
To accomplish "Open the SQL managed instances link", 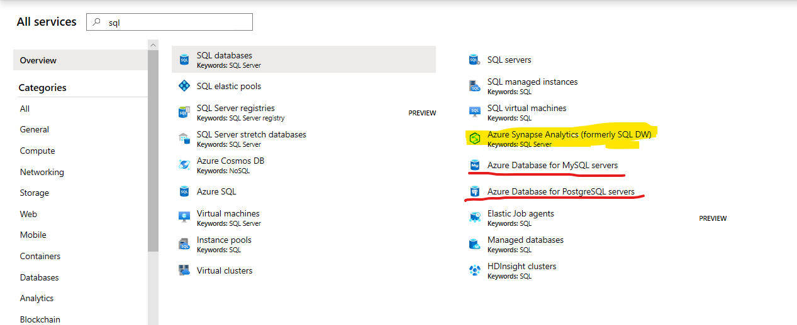I will point(532,82).
